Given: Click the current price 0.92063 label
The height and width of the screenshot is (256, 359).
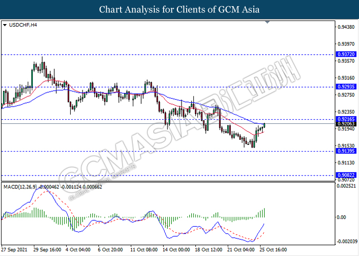Looking at the screenshot, I should [x=346, y=124].
